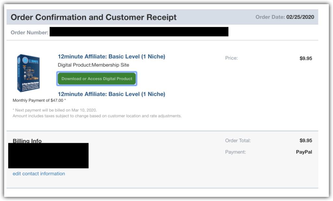This screenshot has height=201, width=333.
Task: Click the Download or Access Digital Product button
Action: [97, 78]
